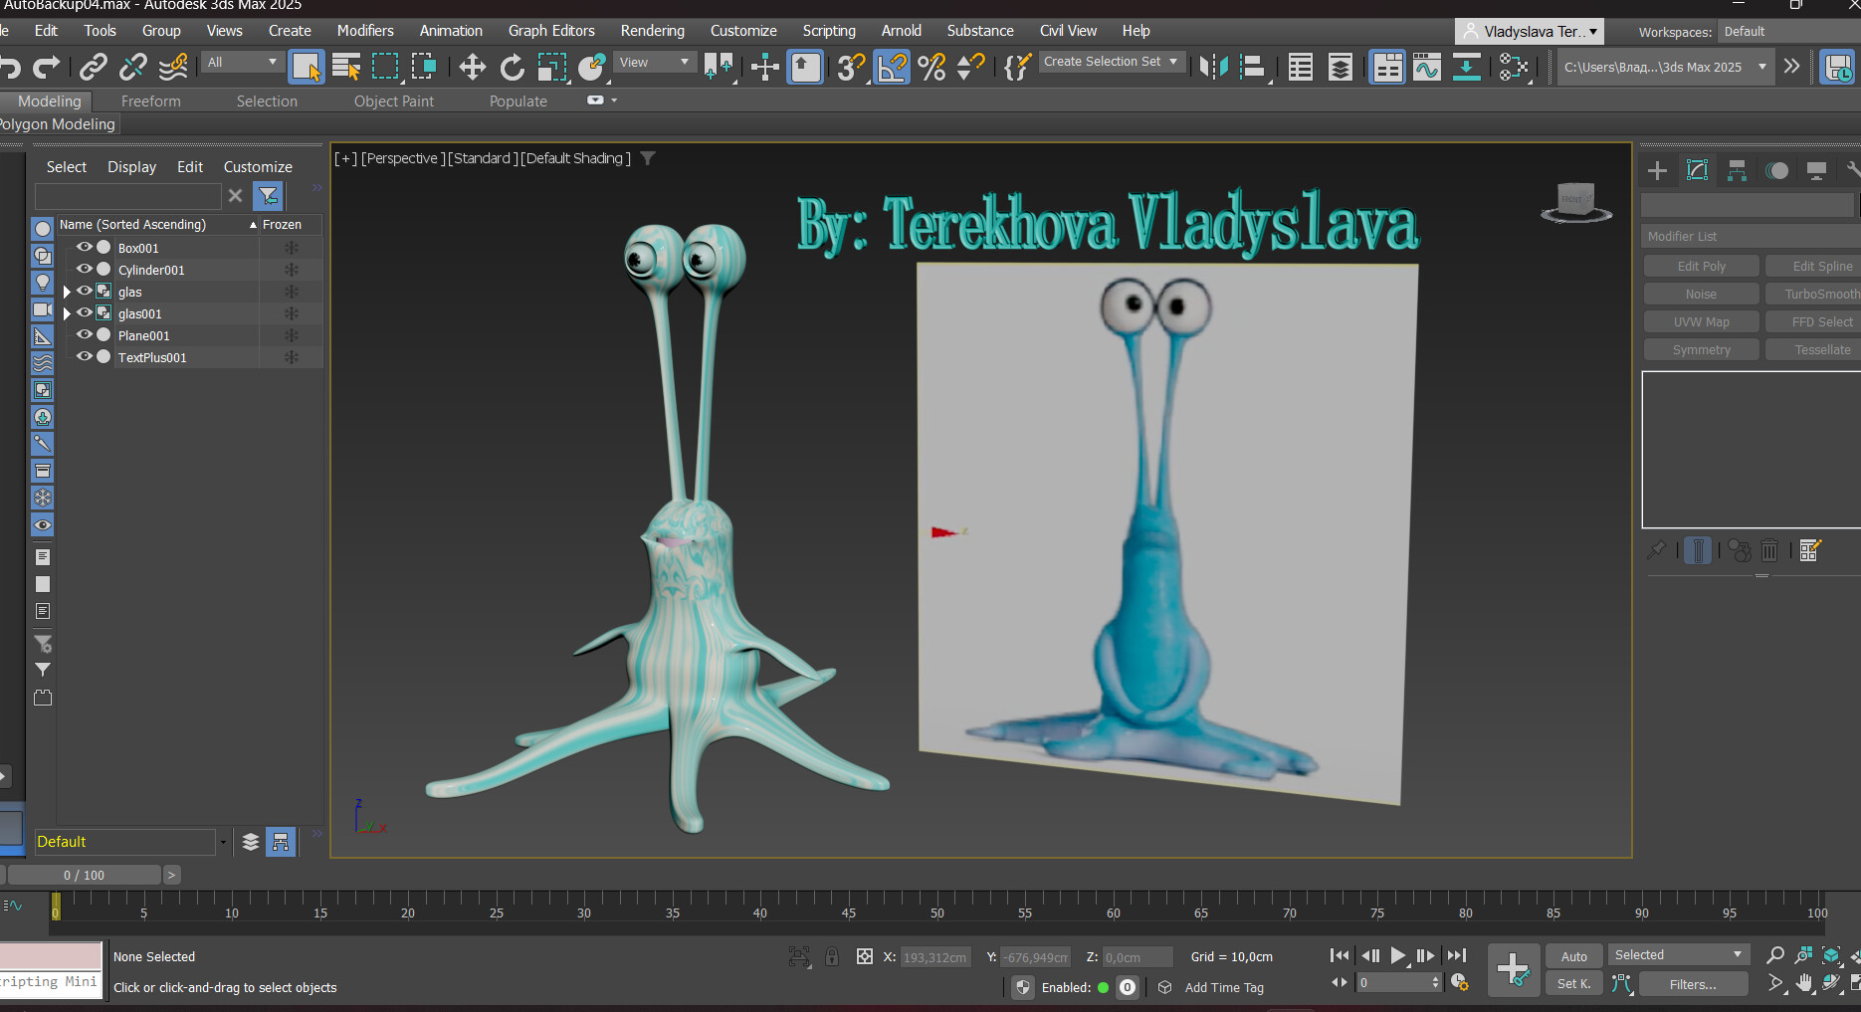Activate the Select and Rotate tool
The height and width of the screenshot is (1012, 1861).
click(512, 68)
